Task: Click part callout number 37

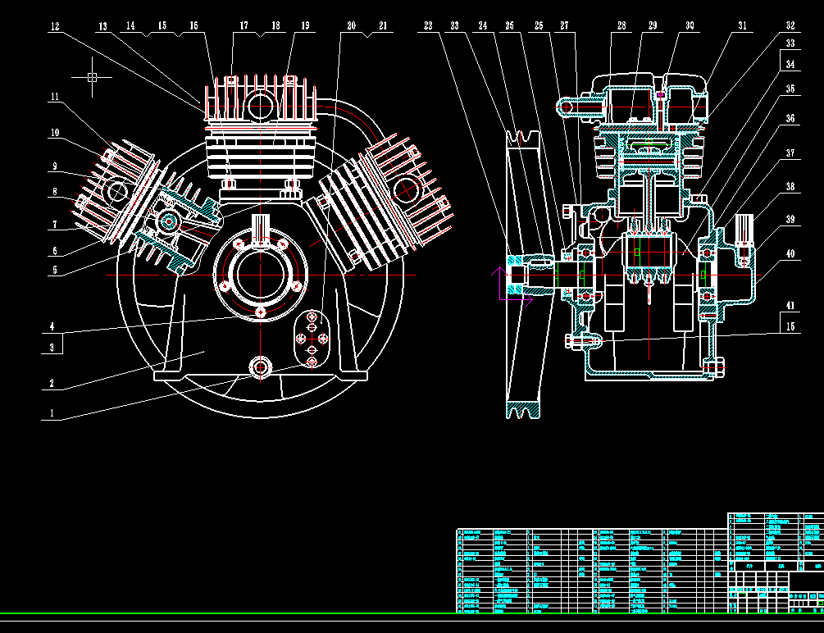Action: 790,153
